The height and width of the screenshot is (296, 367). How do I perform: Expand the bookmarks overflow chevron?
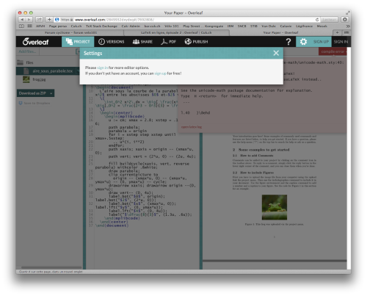(348, 26)
